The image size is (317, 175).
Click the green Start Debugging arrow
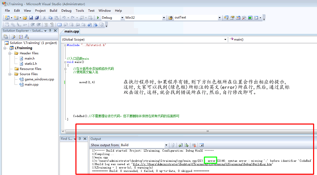(x=98, y=18)
